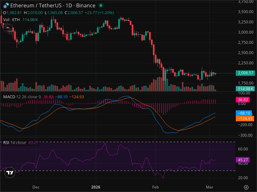Viewport: 257px width, 192px height.
Task: Click the volume value 114.98 K in legend
Action: click(x=30, y=20)
